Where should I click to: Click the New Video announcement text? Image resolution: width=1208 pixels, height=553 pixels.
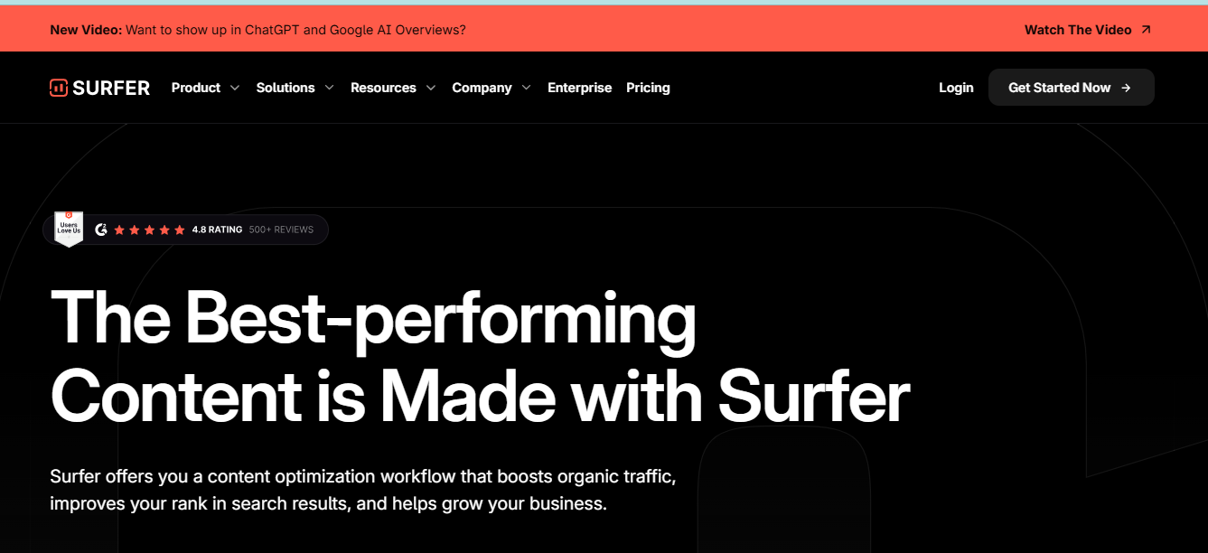[x=258, y=30]
